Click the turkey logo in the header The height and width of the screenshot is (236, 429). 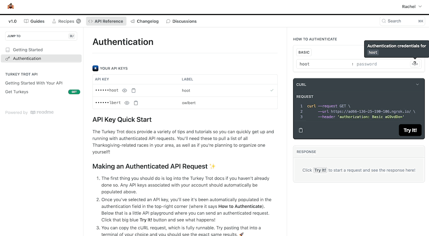(10, 6)
